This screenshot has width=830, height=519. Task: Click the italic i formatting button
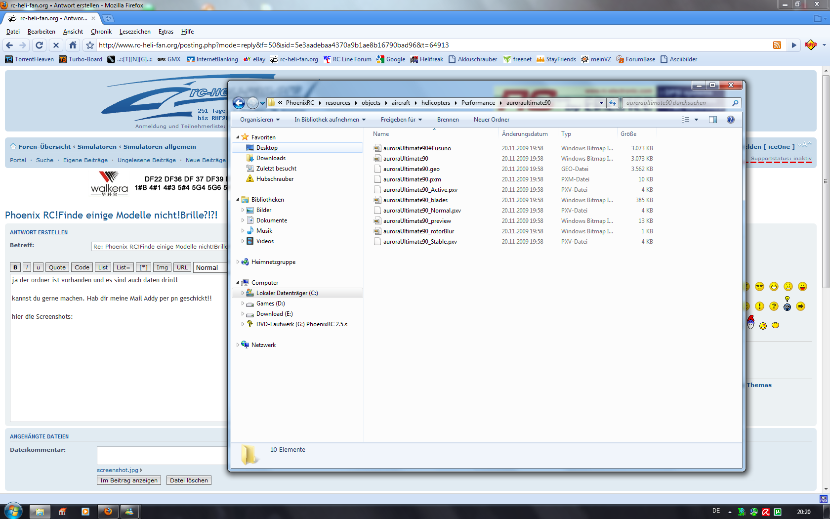click(27, 267)
